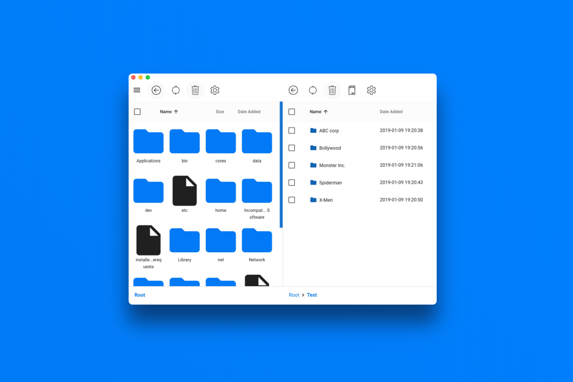Screen dimensions: 573x382
Task: Click Root breadcrumb in left pane
Action: pyautogui.click(x=140, y=295)
